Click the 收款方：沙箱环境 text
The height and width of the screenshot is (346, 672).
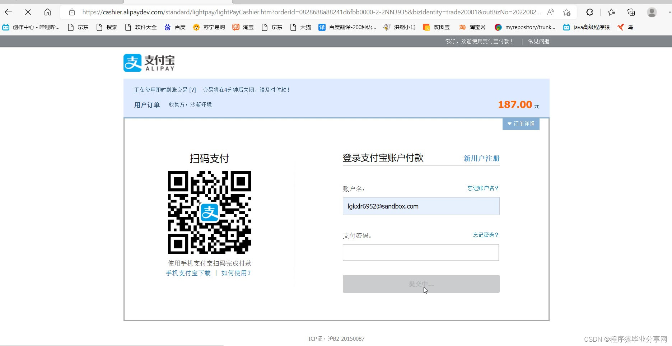pos(190,104)
